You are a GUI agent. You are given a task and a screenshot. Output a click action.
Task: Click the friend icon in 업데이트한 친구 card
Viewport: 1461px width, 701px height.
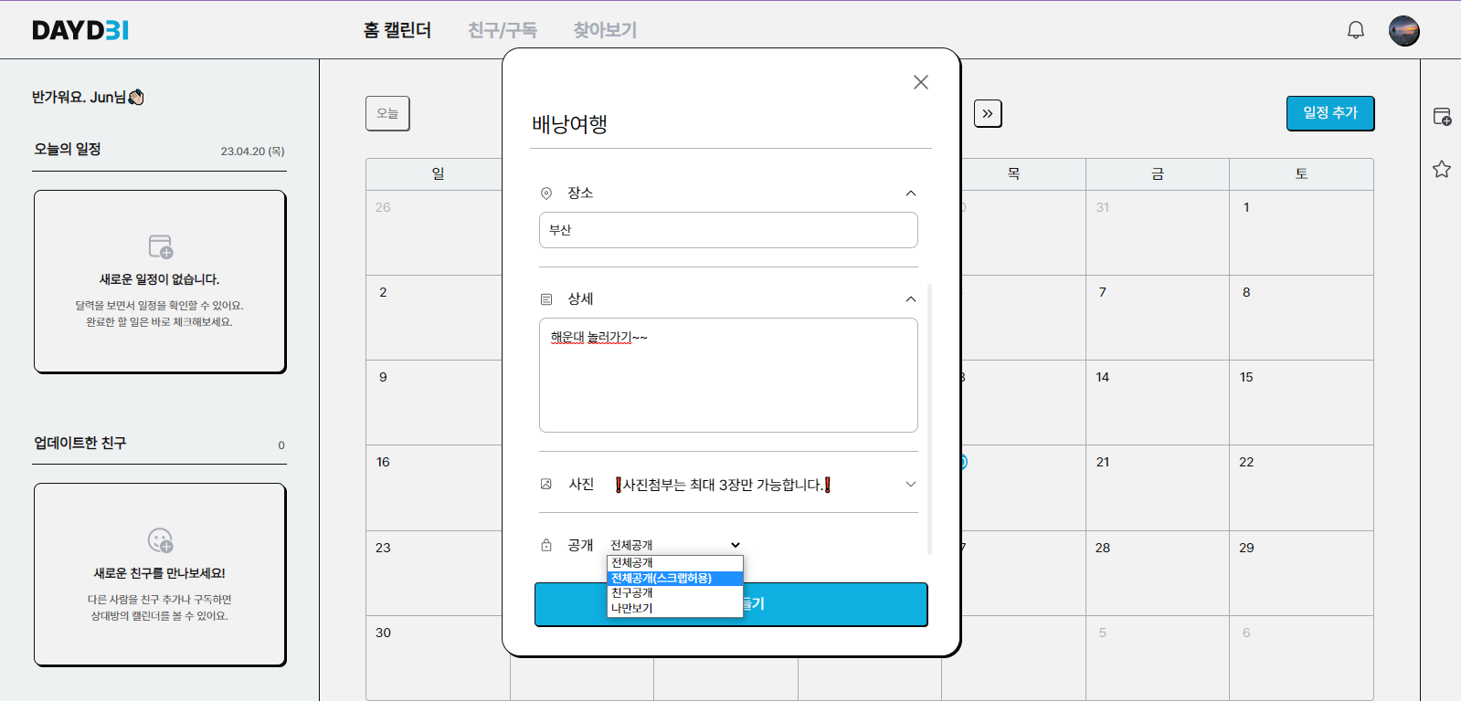(x=161, y=540)
